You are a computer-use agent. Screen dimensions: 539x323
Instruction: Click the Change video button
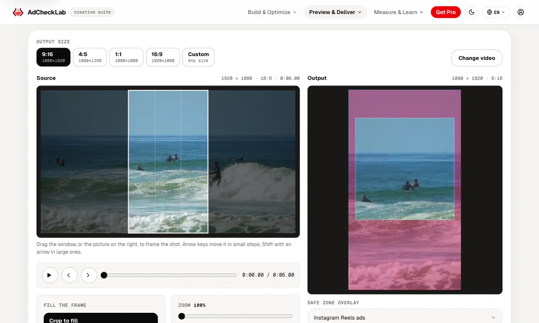point(477,58)
